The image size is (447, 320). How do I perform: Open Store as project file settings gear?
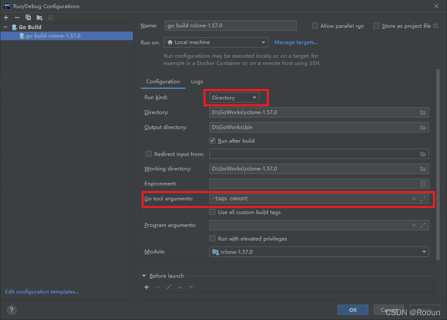435,26
